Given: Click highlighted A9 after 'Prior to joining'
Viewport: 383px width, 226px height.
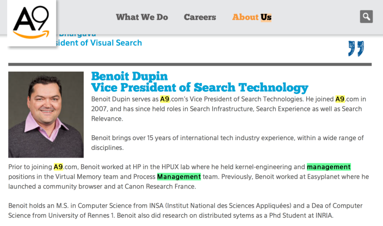Looking at the screenshot, I should pyautogui.click(x=58, y=167).
